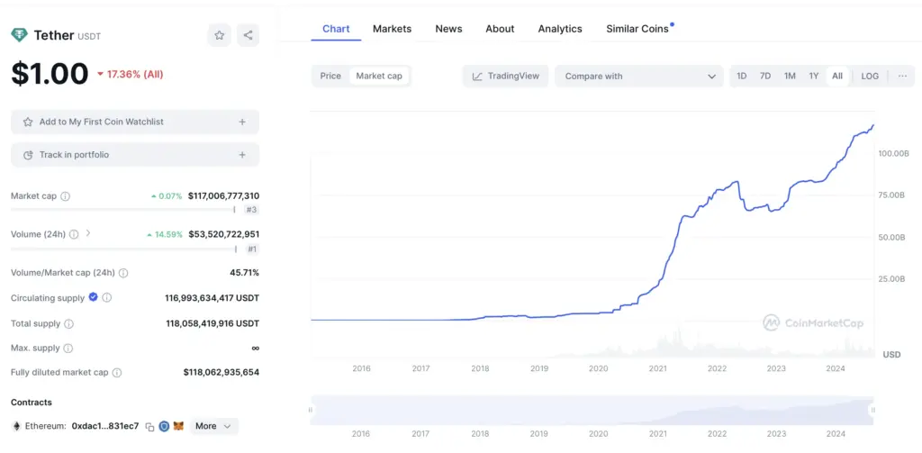The width and height of the screenshot is (922, 453).
Task: Grab the right handle of range selector
Action: coord(873,410)
